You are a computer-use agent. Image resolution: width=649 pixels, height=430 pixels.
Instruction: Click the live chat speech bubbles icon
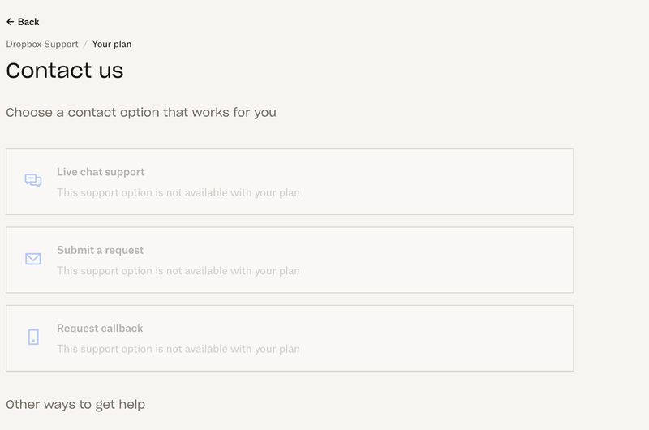(x=33, y=181)
